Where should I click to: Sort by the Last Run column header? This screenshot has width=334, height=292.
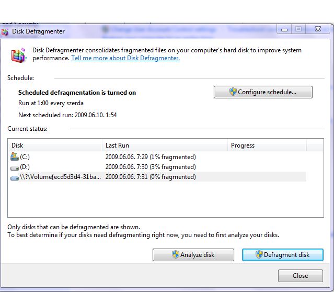click(x=165, y=145)
